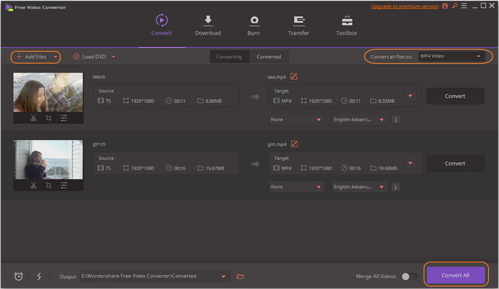The width and height of the screenshot is (499, 289).
Task: Open the scheduler alarm clock icon
Action: click(x=18, y=276)
